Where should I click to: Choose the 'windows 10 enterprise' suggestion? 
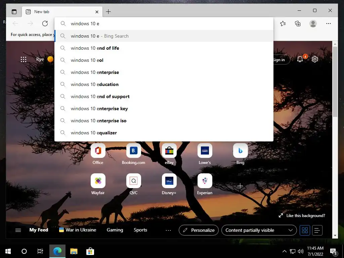(x=164, y=72)
